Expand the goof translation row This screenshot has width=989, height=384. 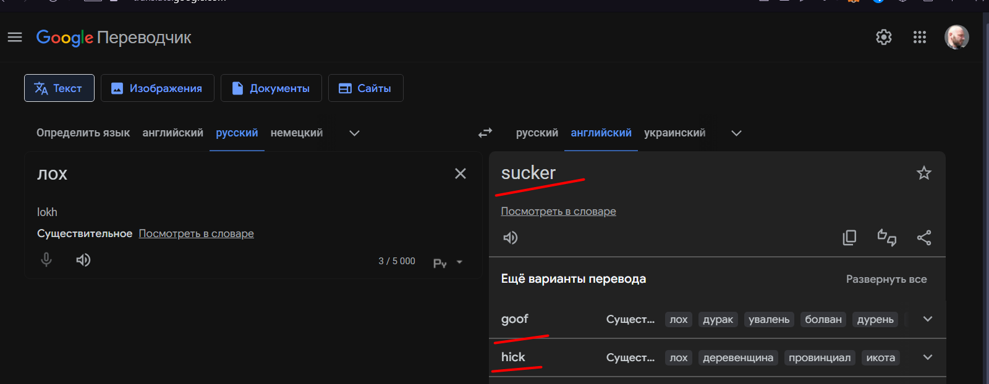927,319
